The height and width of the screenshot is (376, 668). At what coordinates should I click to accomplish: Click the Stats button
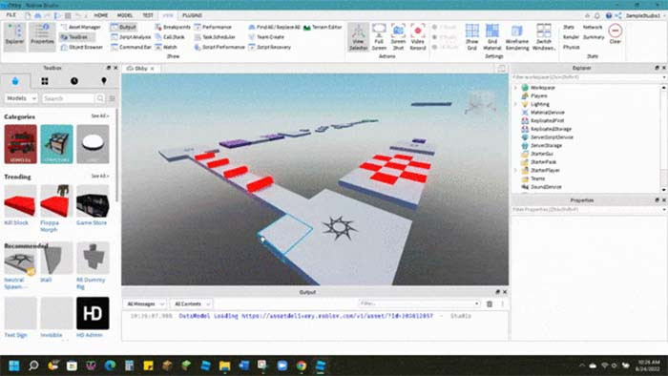(569, 27)
